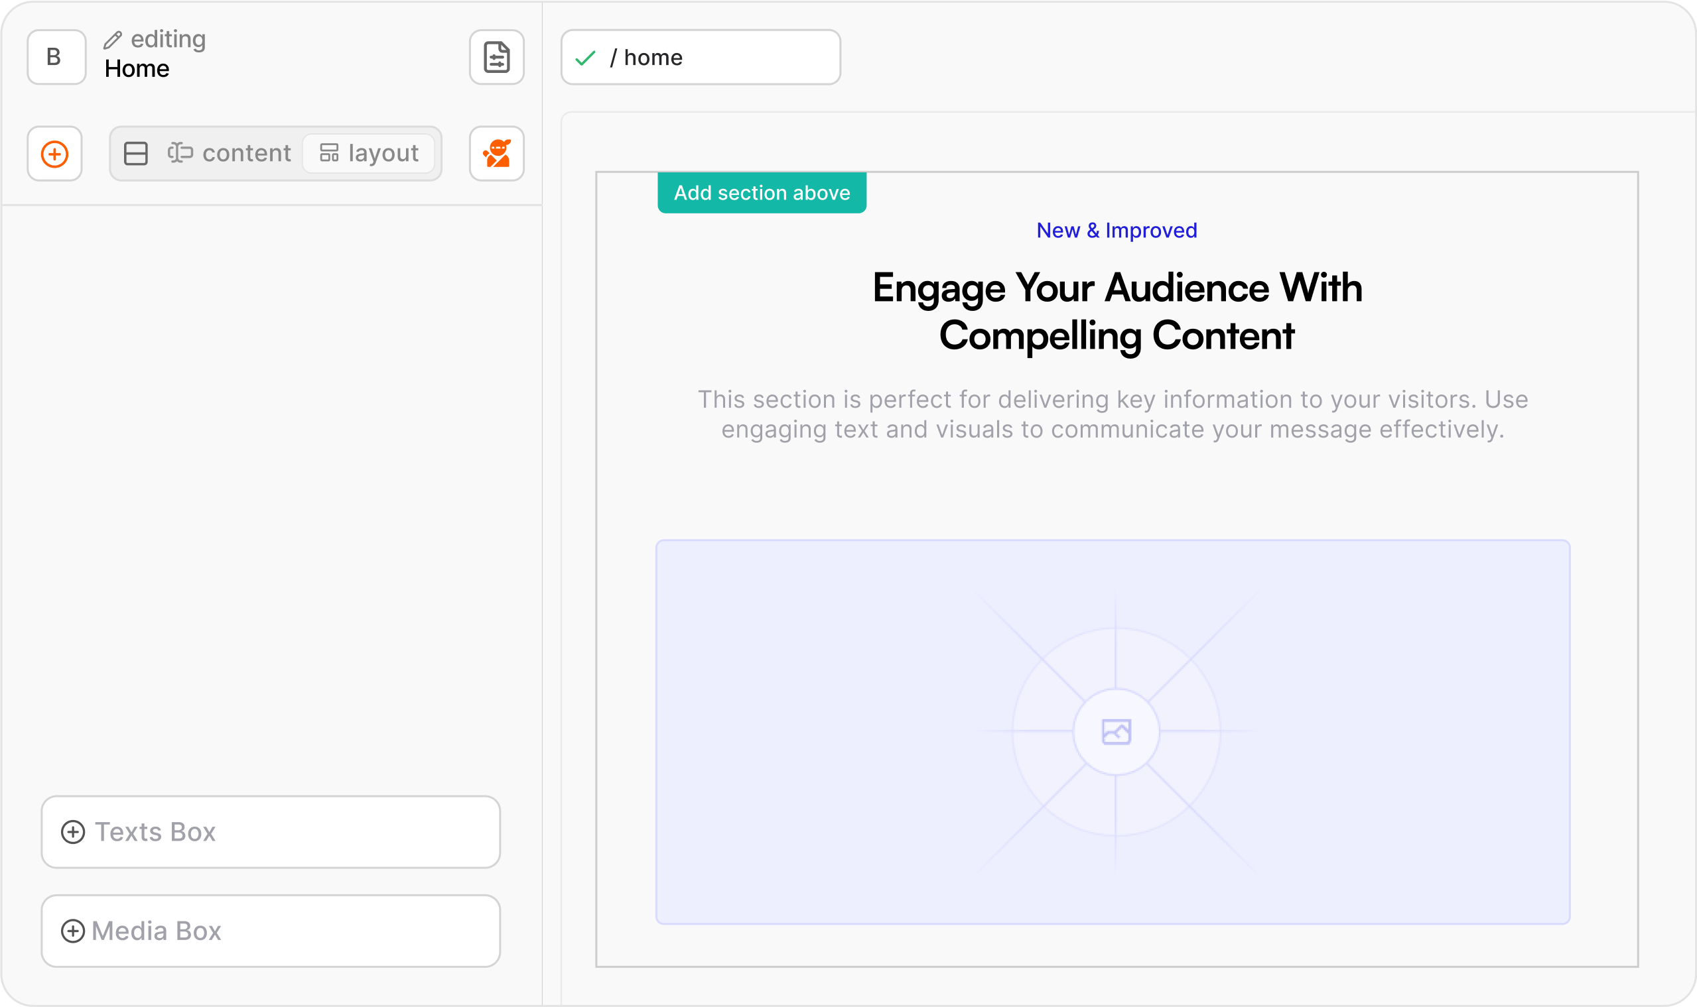Click the New & Improved link

click(1115, 230)
